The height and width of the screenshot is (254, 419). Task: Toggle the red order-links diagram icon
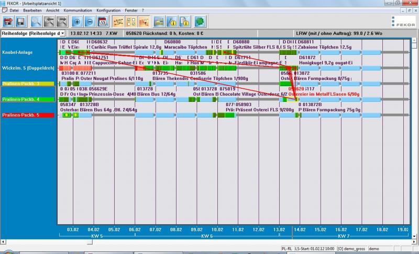tap(144, 21)
